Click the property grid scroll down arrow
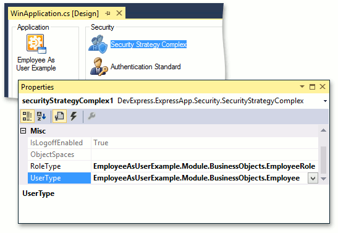 [x=323, y=179]
